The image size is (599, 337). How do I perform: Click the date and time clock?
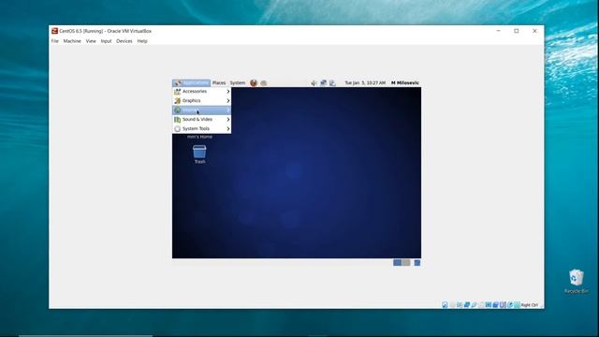click(365, 83)
